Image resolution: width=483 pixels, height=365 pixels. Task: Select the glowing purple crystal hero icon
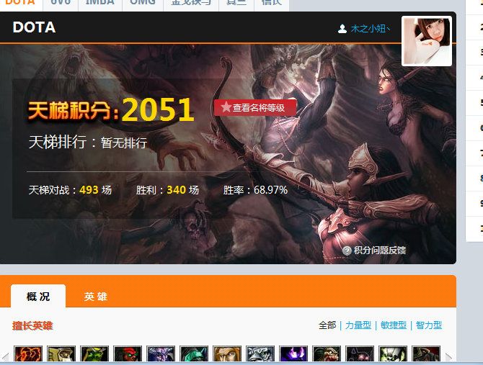tap(293, 353)
